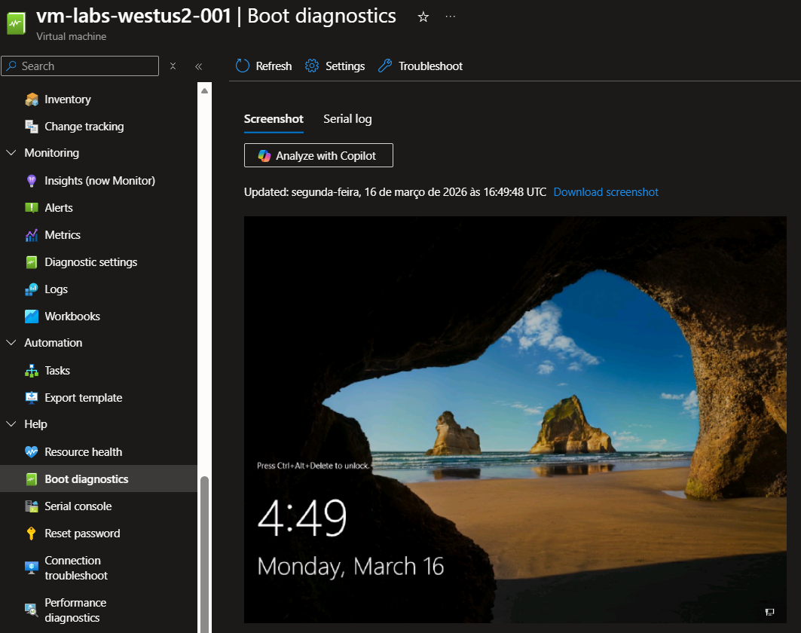The image size is (801, 633).
Task: Select the Screenshot tab
Action: coord(274,119)
